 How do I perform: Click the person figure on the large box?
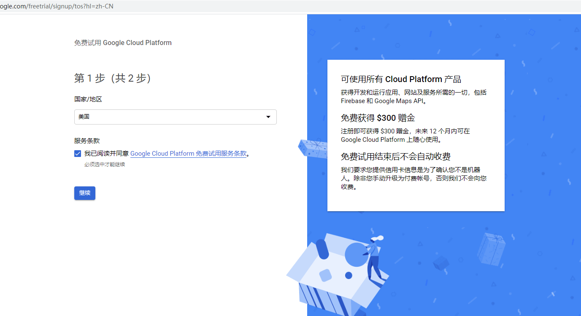click(x=374, y=257)
